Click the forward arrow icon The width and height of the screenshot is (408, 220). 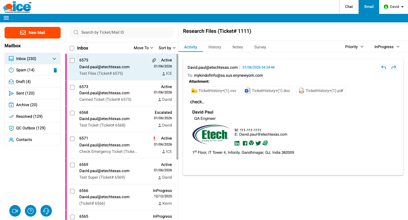(x=394, y=67)
